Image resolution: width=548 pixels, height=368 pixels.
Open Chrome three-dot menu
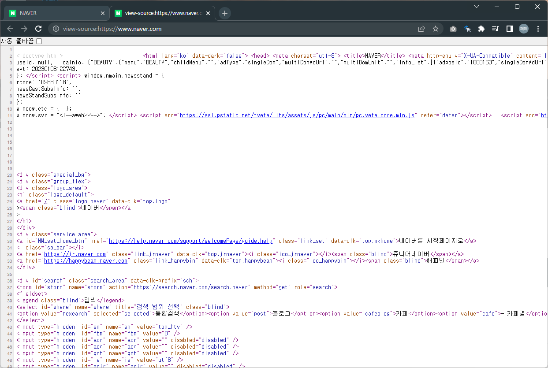tap(538, 29)
